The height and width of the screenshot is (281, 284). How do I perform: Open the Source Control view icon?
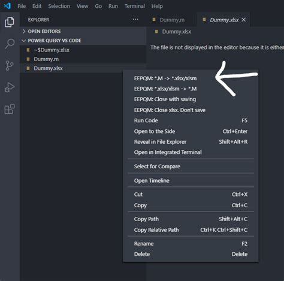tap(10, 65)
